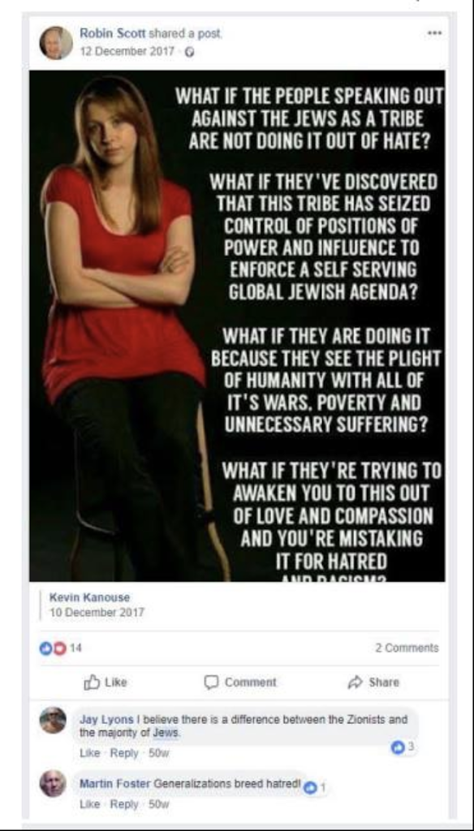Open Kevin Kanouse's profile link
Viewport: 474px width, 831px height.
89,597
